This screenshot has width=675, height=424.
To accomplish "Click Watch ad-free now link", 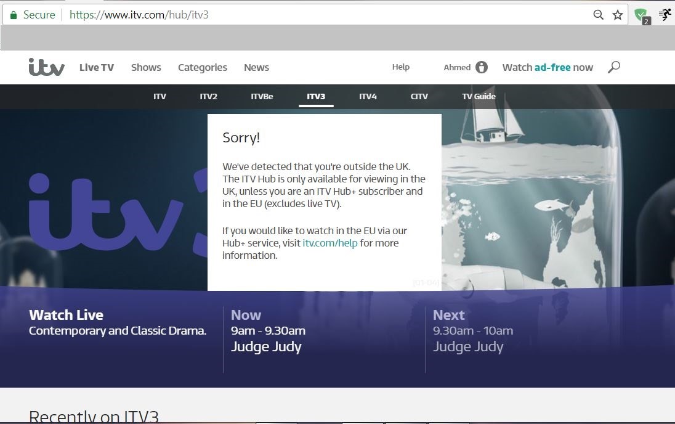I will (x=548, y=68).
